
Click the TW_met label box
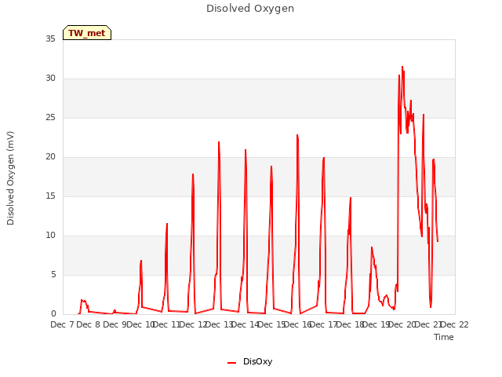[x=87, y=33]
